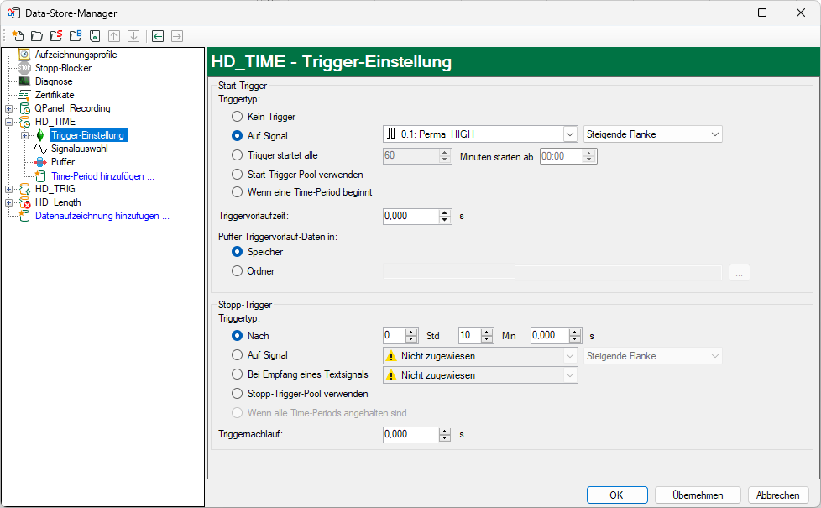Screen dimensions: 821x508
Task: Expand the QPanel_Recording tree node
Action: [x=9, y=108]
